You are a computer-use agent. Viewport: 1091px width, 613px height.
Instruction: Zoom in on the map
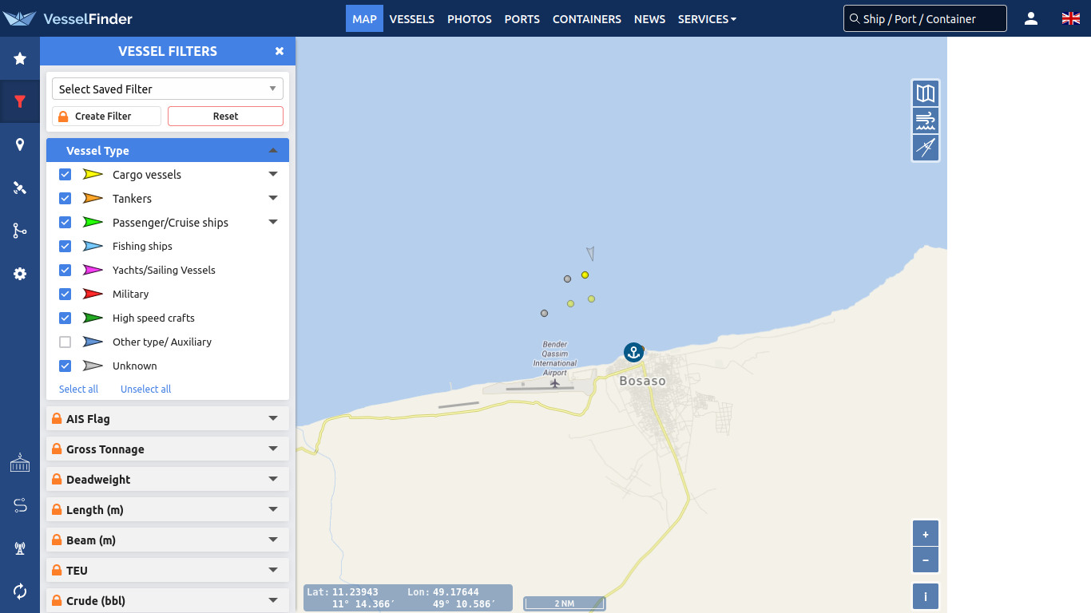tap(926, 534)
